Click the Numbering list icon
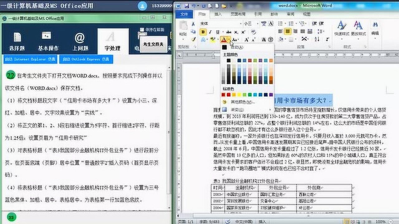The width and height of the screenshot is (399, 224). point(291,23)
